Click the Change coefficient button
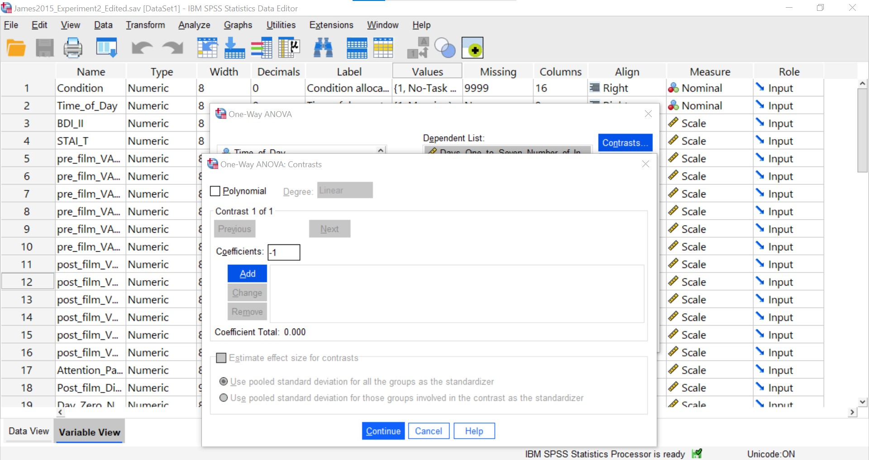869x460 pixels. (x=247, y=292)
